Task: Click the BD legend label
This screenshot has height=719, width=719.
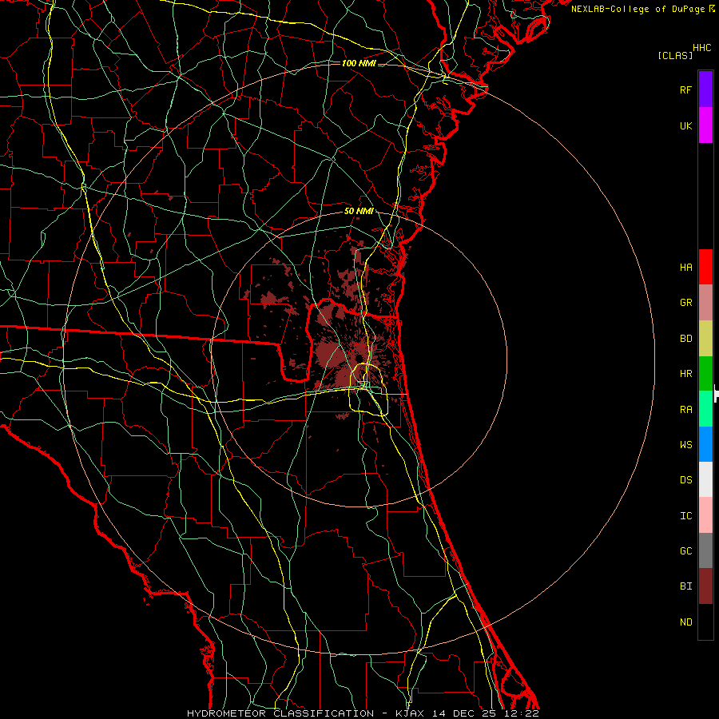Action: pos(685,339)
